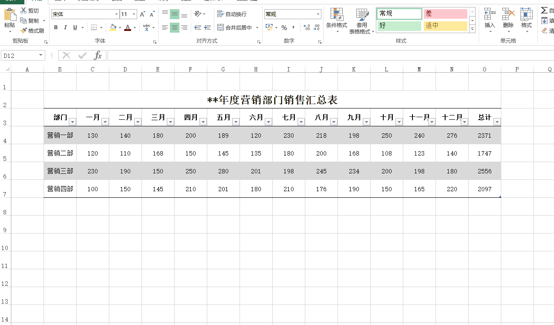Image resolution: width=554 pixels, height=325 pixels.
Task: Apply the 常规 cell style
Action: 399,14
